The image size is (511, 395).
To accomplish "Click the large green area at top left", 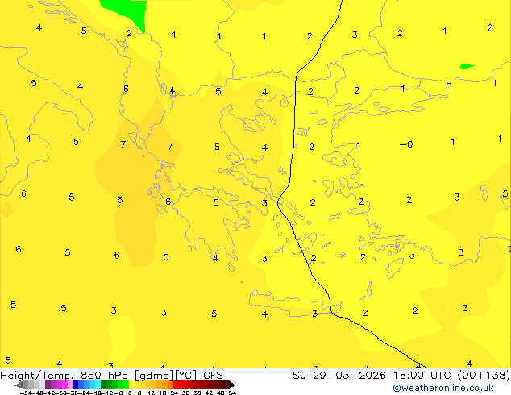I will (125, 10).
